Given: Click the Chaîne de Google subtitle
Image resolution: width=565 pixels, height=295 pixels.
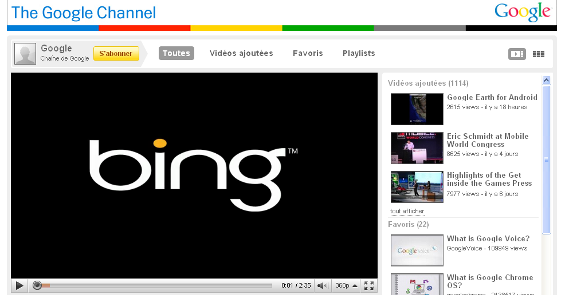Looking at the screenshot, I should [65, 58].
